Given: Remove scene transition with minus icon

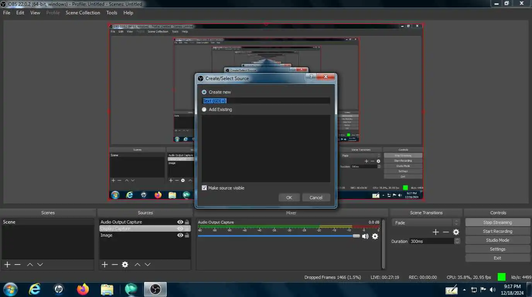Looking at the screenshot, I should pyautogui.click(x=446, y=232).
